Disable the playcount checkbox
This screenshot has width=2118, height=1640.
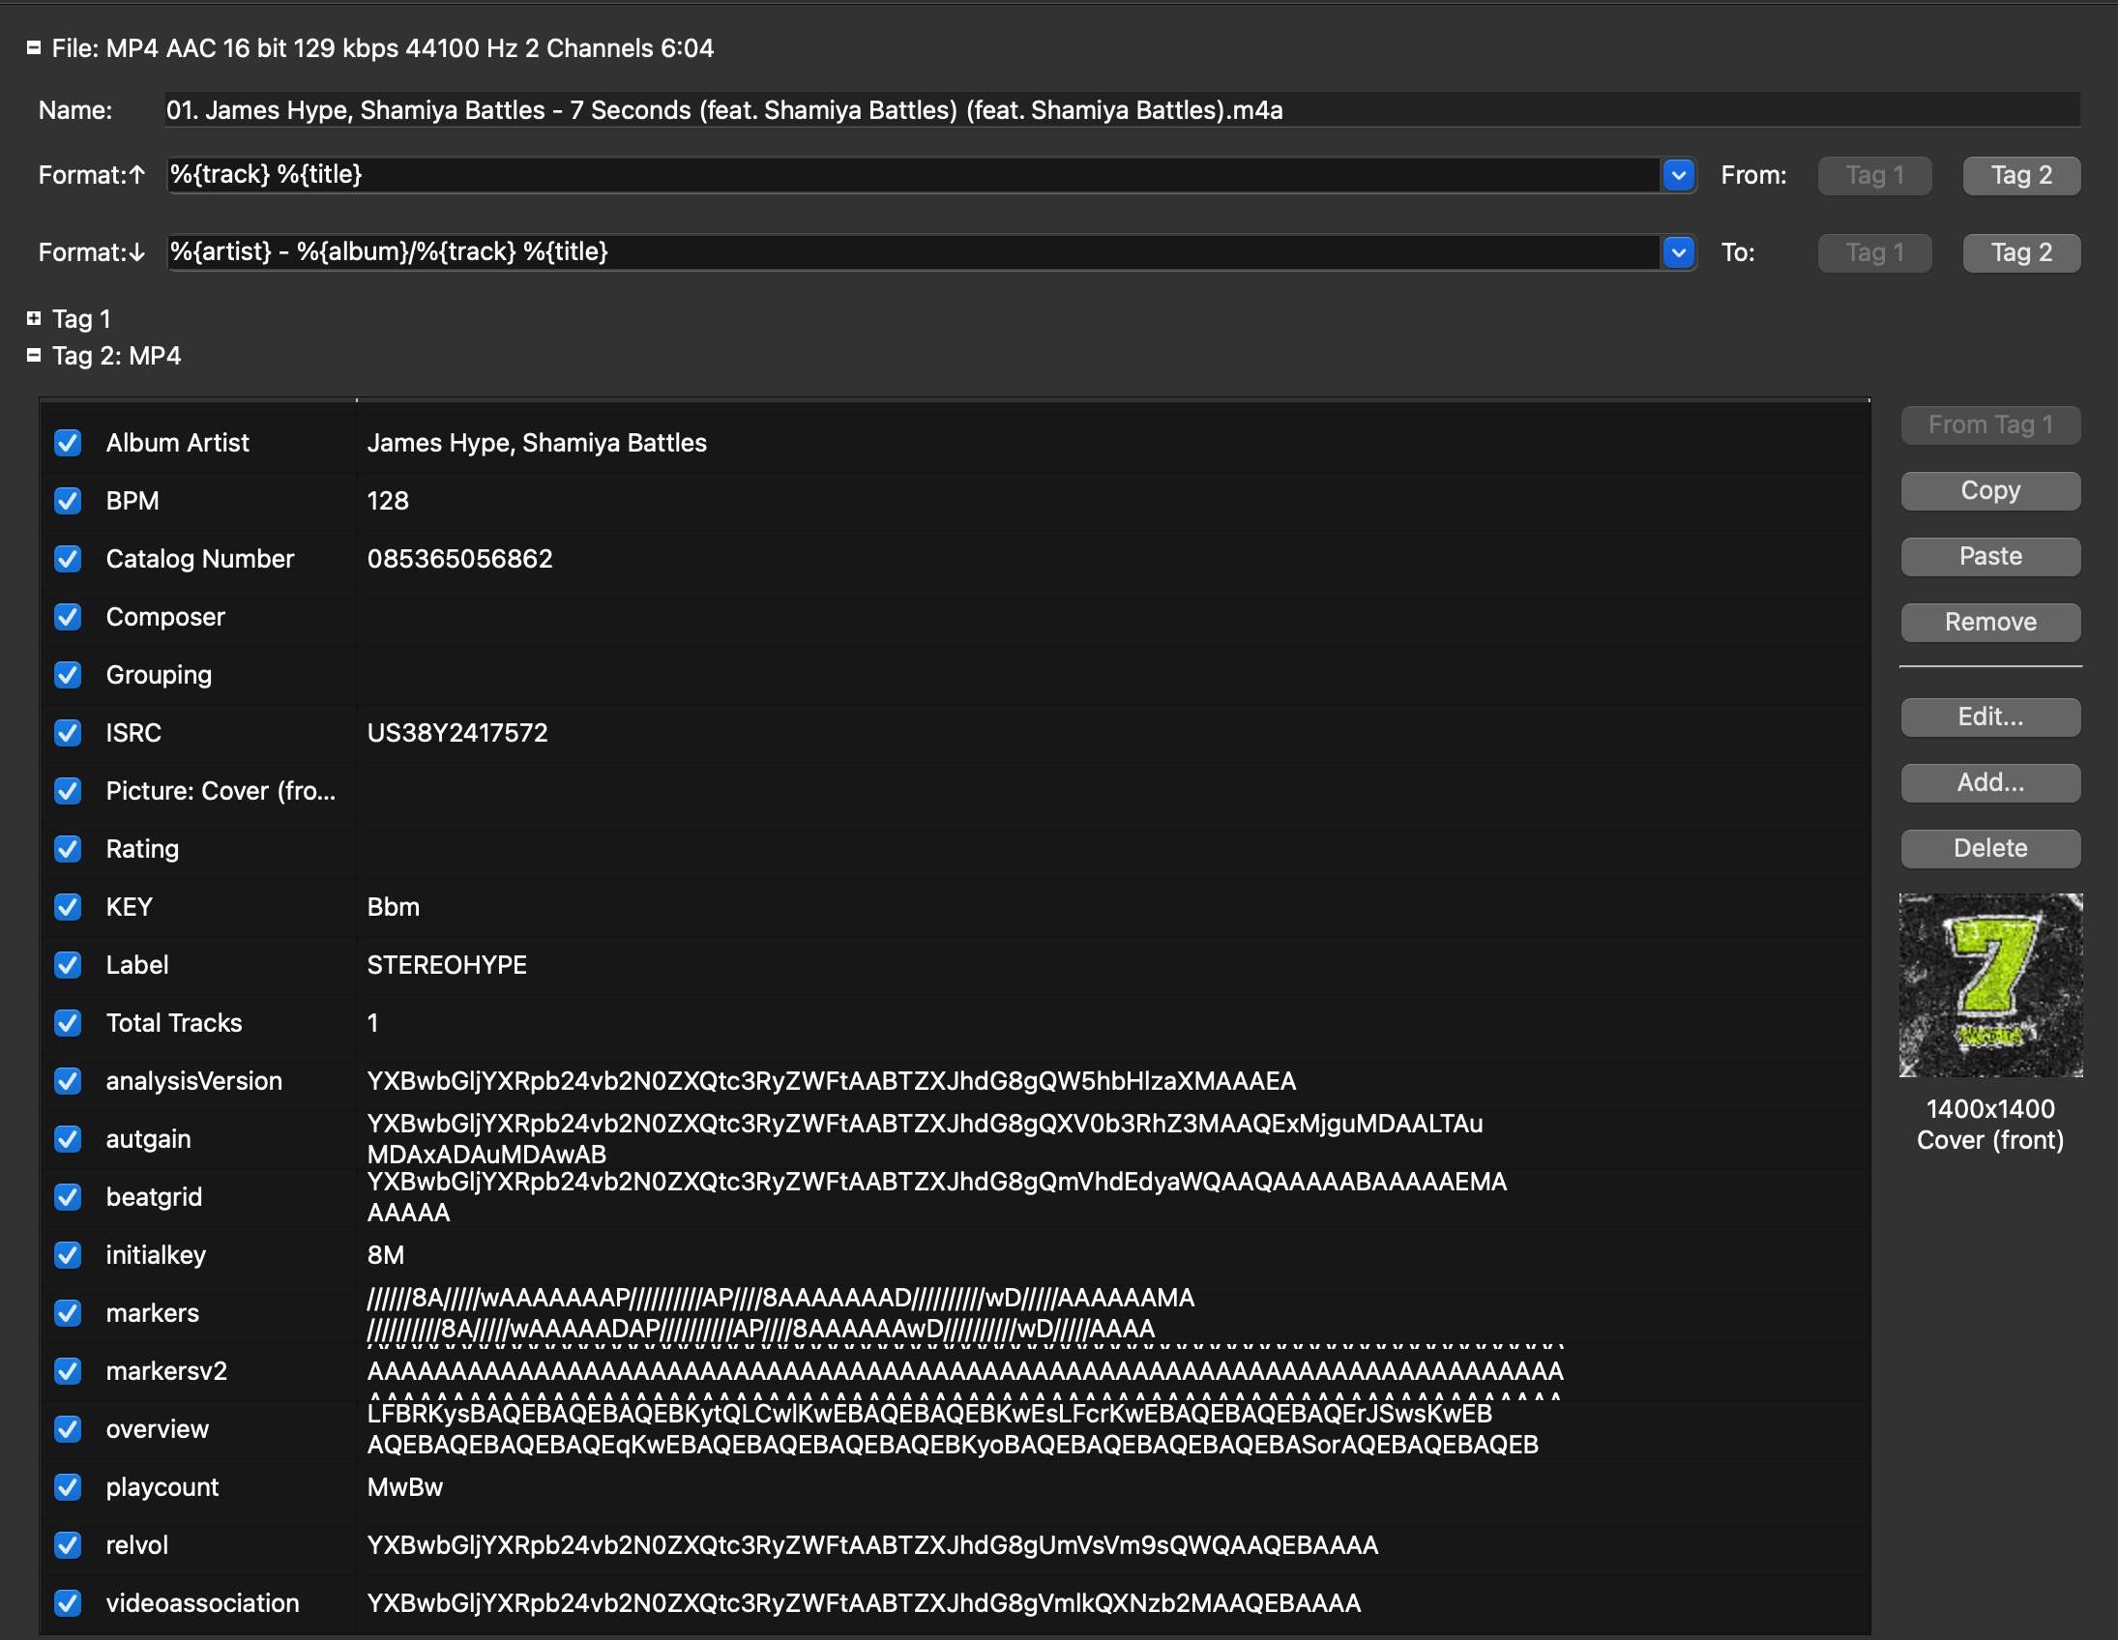68,1487
